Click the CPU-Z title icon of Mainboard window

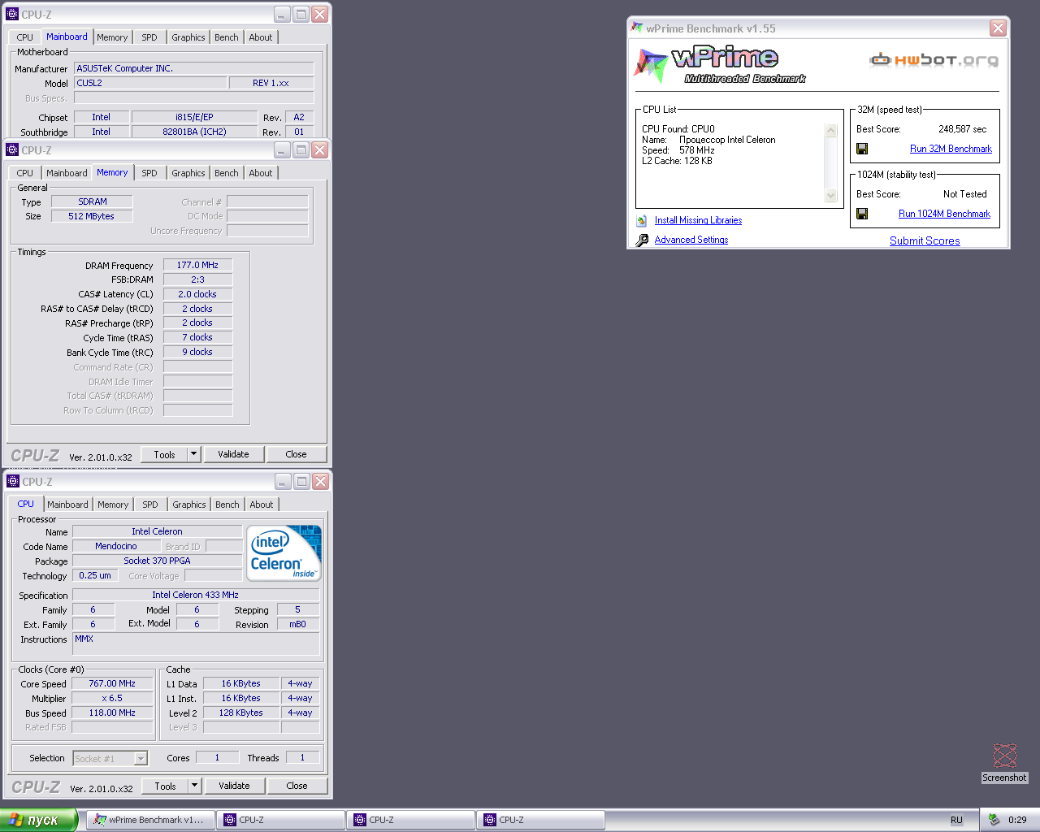pos(12,14)
